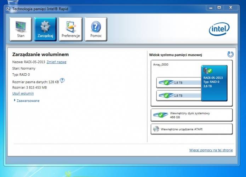Click the Stan: Normalny status text
This screenshot has height=177, width=246.
click(24, 68)
